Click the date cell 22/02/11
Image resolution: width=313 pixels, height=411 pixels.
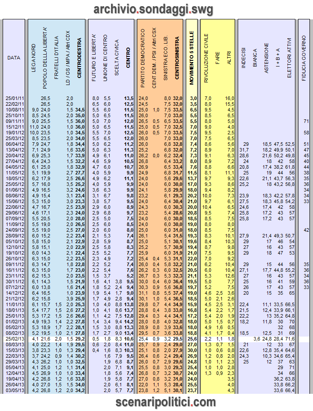15,104
